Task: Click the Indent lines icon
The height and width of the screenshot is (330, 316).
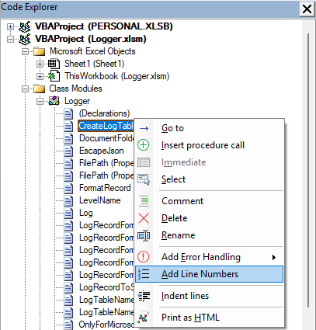Action: point(144,296)
